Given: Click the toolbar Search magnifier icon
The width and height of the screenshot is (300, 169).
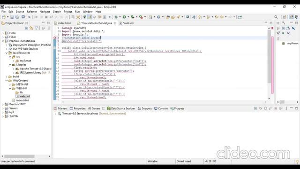Looking at the screenshot, I should click(x=276, y=17).
